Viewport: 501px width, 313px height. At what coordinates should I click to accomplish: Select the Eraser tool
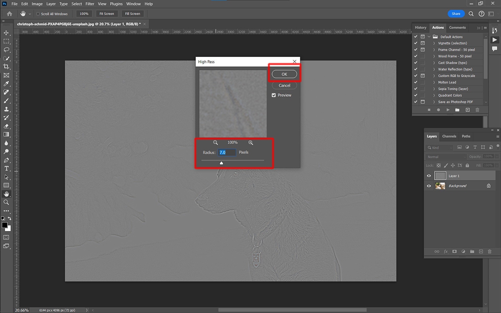pyautogui.click(x=6, y=126)
